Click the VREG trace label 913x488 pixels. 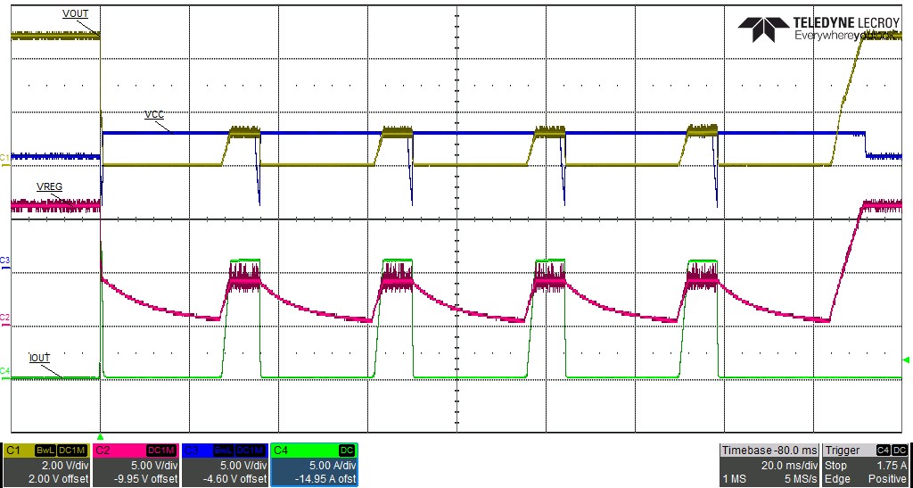coord(49,186)
